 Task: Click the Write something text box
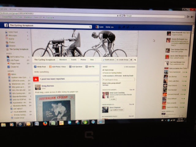click(x=66, y=72)
